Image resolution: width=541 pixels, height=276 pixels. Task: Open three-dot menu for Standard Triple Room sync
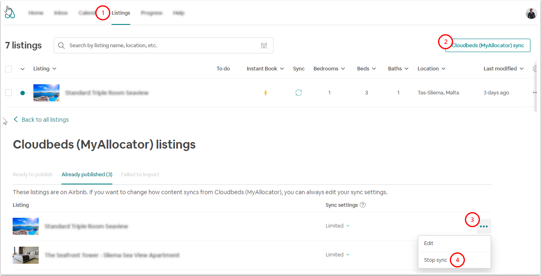point(484,226)
